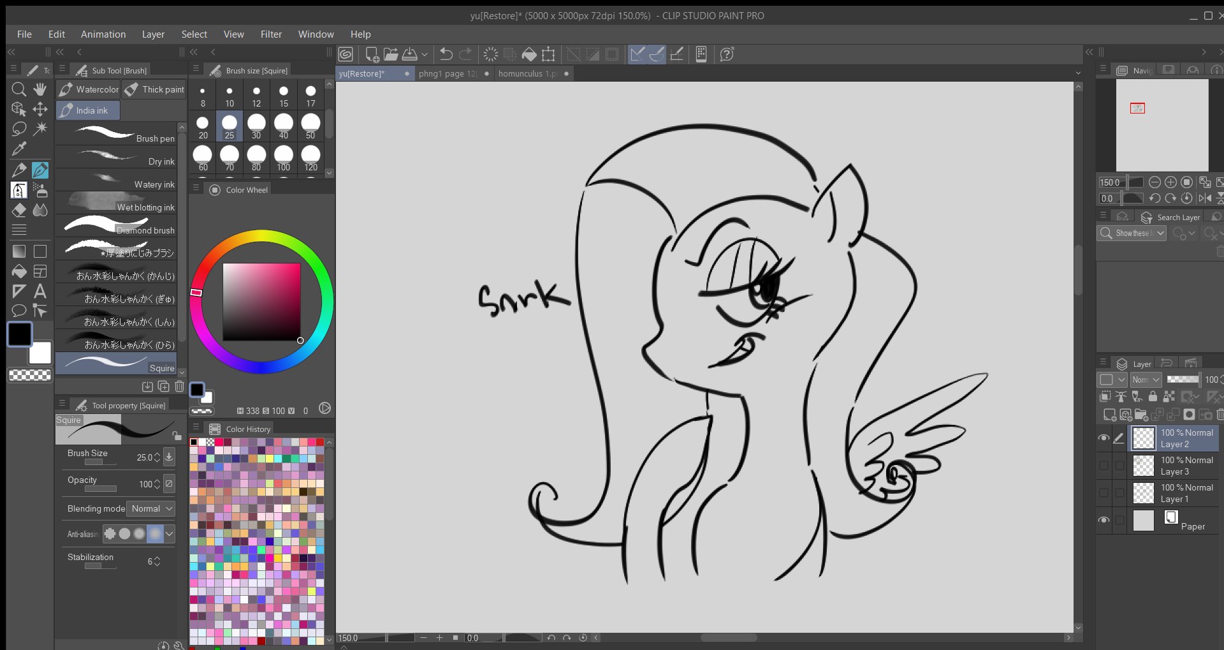The image size is (1224, 650).
Task: Select brush size preset 40
Action: (x=284, y=126)
